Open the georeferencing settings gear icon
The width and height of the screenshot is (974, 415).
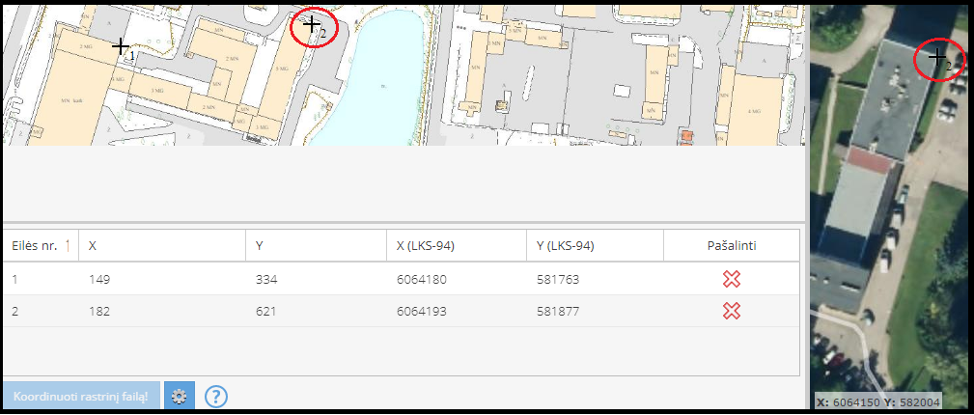tap(179, 396)
